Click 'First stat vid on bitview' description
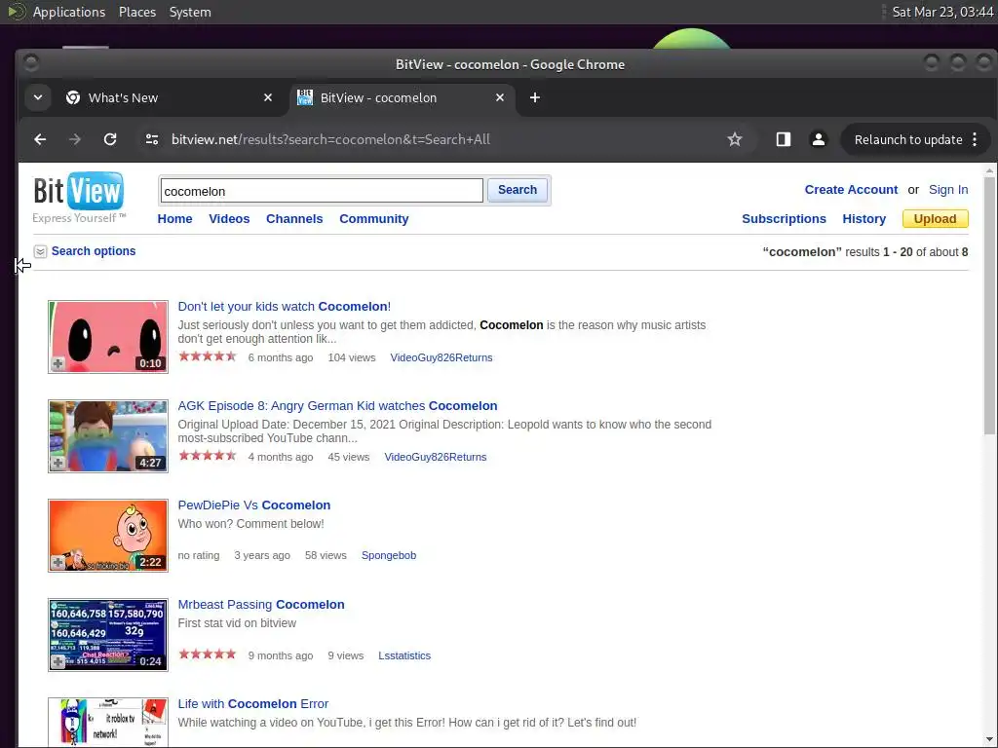The image size is (998, 748). (237, 623)
